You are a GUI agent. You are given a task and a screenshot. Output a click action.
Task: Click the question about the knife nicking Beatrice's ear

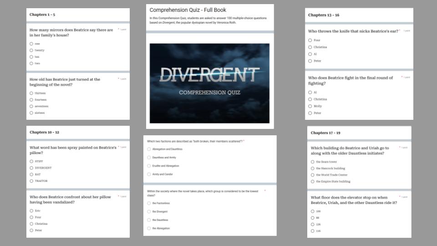click(x=353, y=31)
